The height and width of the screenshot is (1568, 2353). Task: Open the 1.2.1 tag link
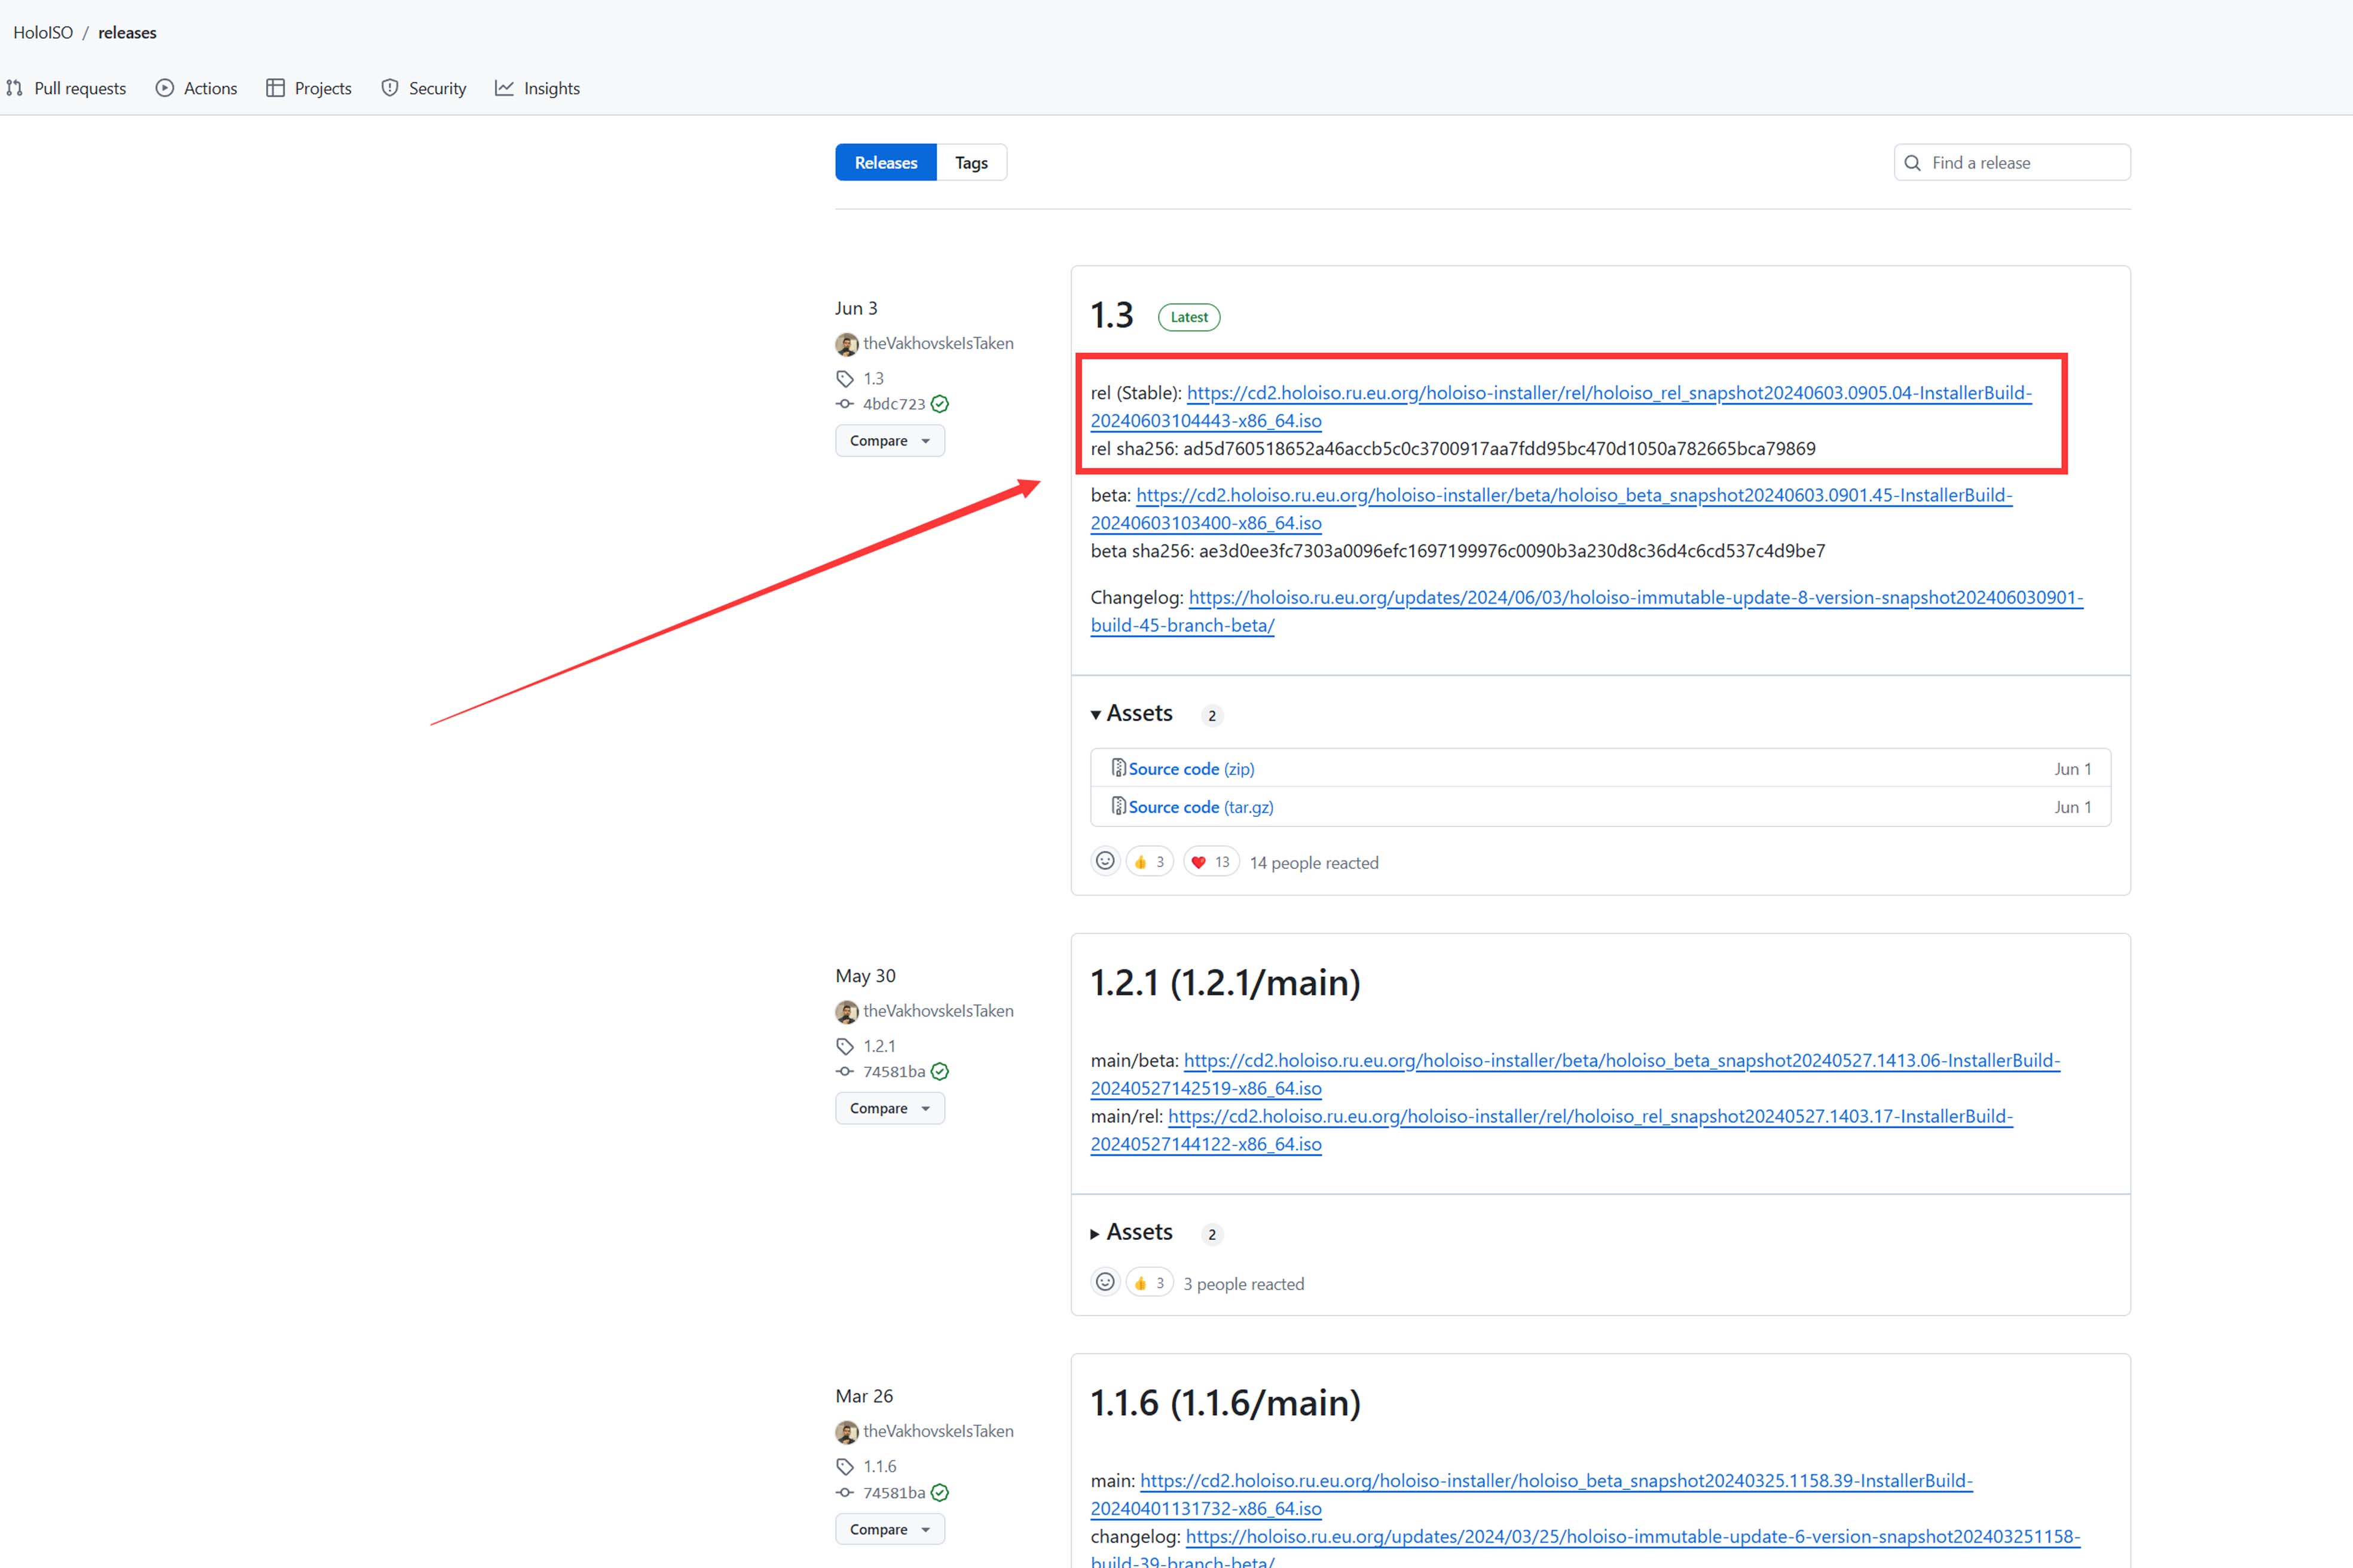click(x=879, y=1046)
